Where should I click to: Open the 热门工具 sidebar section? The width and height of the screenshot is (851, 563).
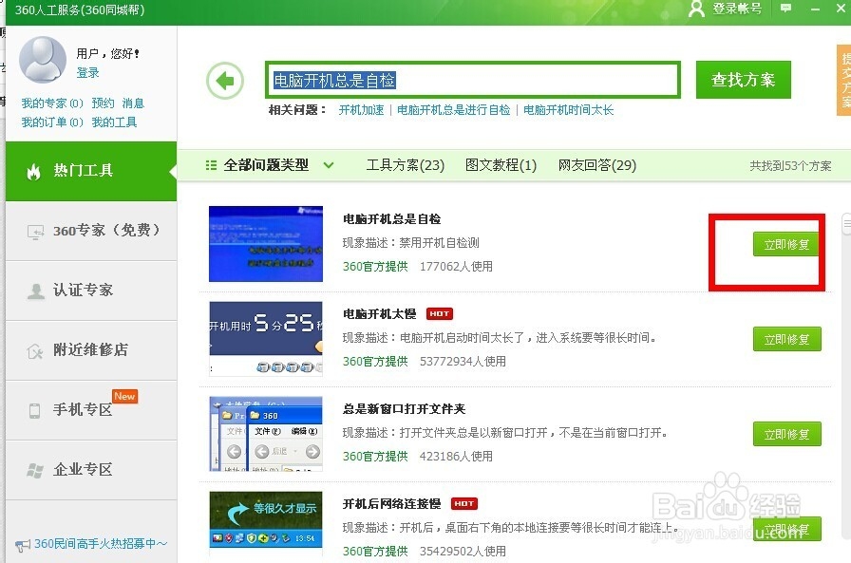click(x=91, y=171)
